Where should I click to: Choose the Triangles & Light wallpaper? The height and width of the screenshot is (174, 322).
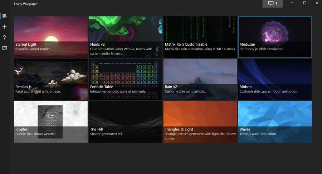pyautogui.click(x=200, y=122)
